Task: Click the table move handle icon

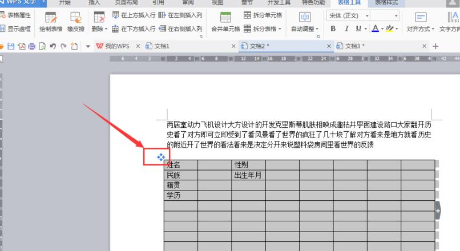Action: click(161, 157)
